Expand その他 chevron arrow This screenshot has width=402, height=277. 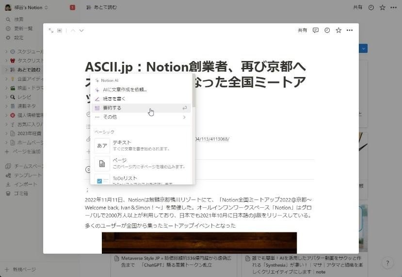(184, 117)
